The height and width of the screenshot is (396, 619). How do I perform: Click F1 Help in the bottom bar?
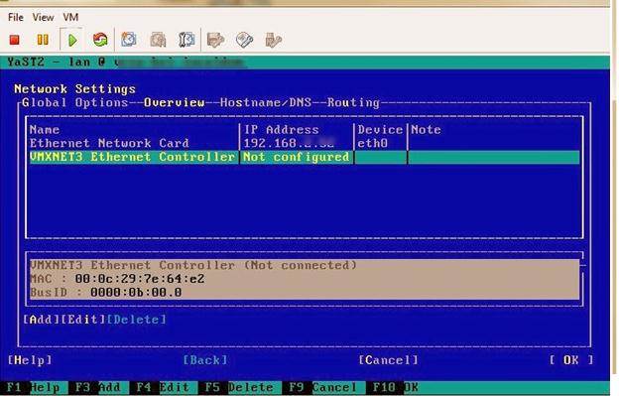click(33, 388)
